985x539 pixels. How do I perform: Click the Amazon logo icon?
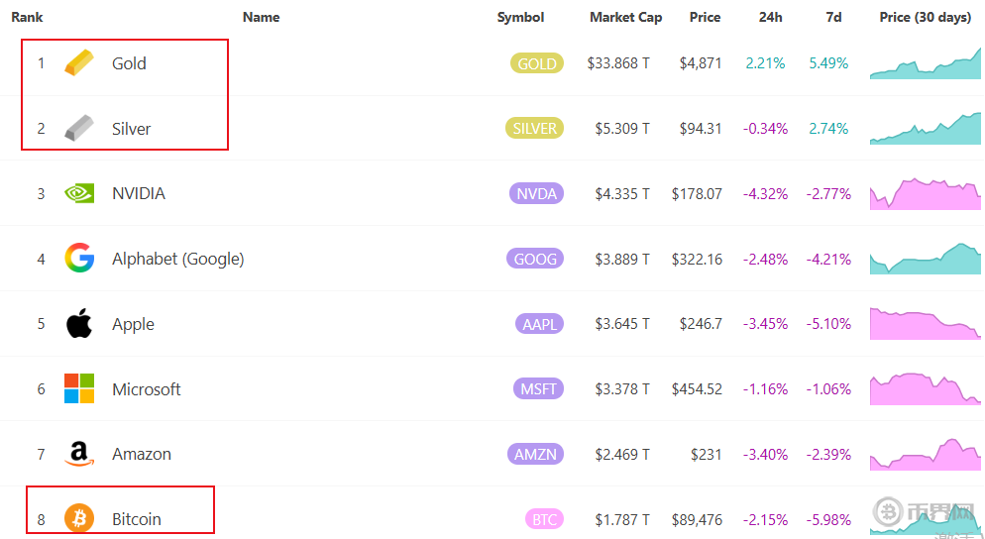pyautogui.click(x=79, y=454)
